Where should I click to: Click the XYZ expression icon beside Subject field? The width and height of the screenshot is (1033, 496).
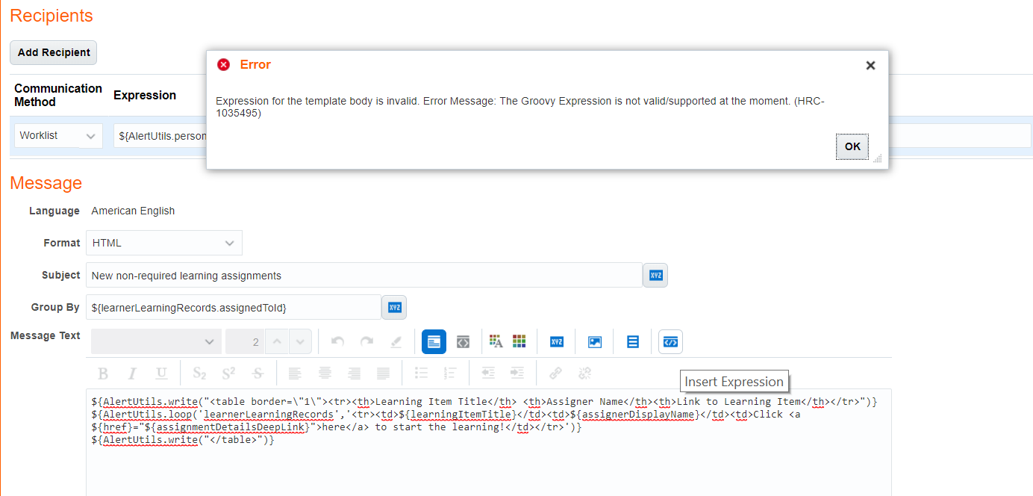(x=655, y=275)
